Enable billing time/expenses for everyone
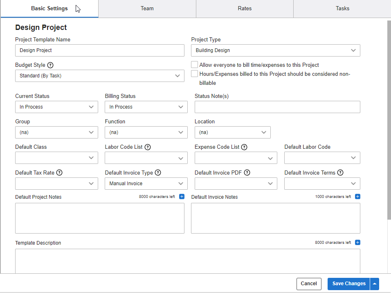Screen dimensions: 391x293 tap(195, 64)
